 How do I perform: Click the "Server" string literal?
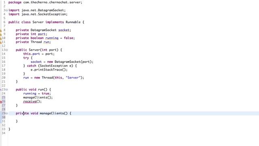click(x=73, y=77)
